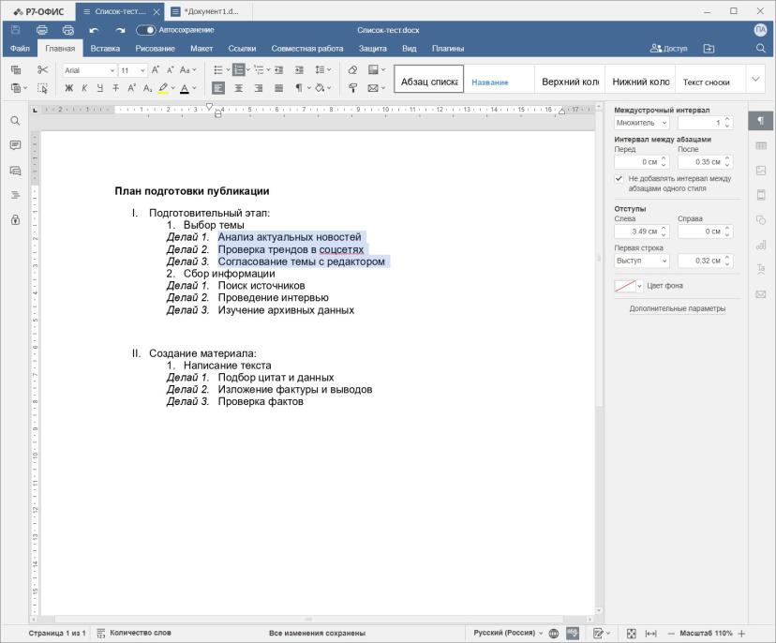Switch to the Вставка ribbon tab
This screenshot has height=643, width=776.
coord(105,49)
